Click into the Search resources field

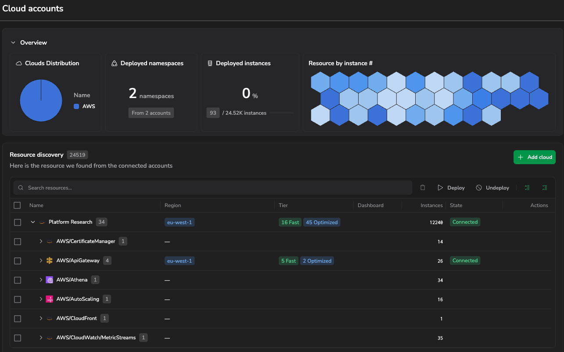click(213, 188)
